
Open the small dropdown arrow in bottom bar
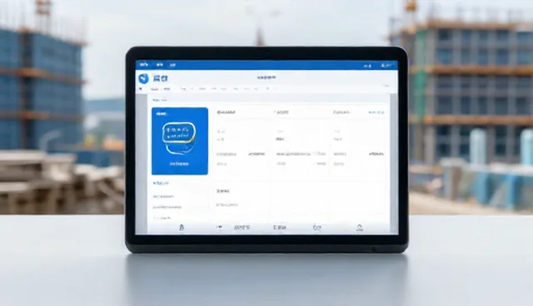click(220, 227)
